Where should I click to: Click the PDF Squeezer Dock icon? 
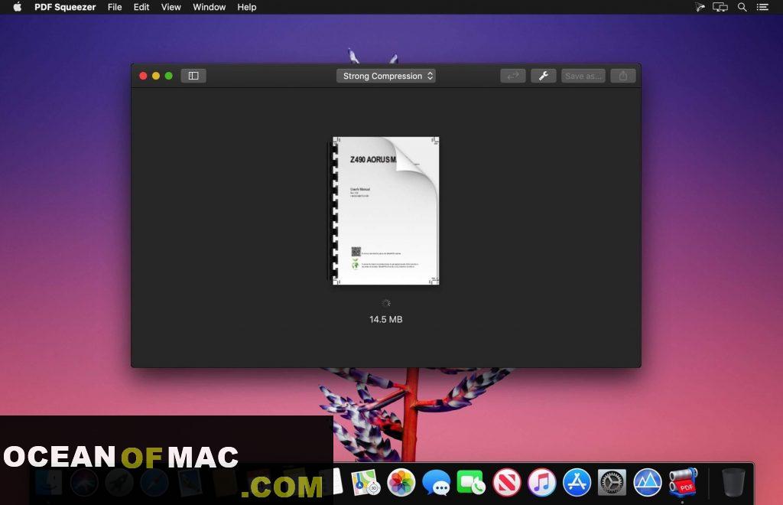[683, 483]
